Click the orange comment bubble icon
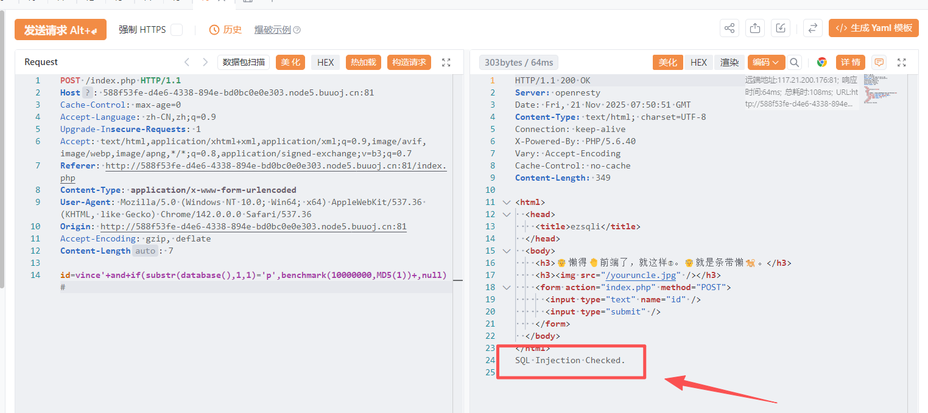Viewport: 928px width, 413px height. click(x=879, y=62)
